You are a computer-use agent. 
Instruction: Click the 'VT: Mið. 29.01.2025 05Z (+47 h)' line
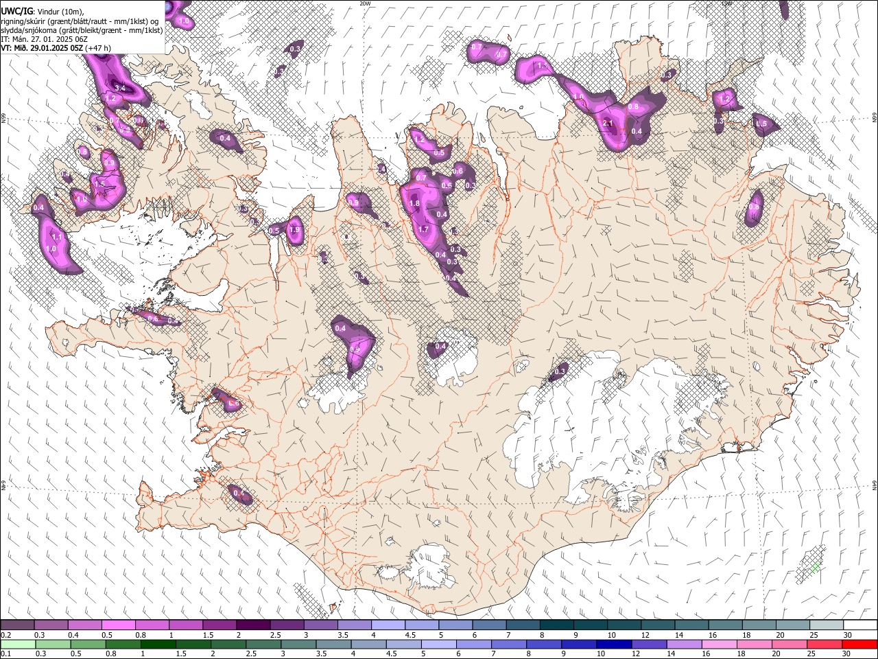coord(56,48)
